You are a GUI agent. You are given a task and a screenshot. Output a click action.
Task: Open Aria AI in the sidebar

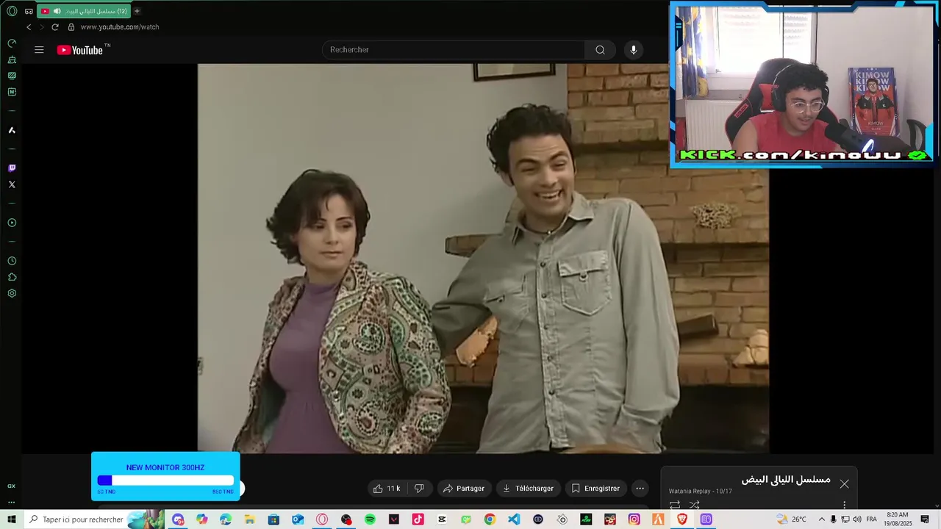[x=12, y=130]
